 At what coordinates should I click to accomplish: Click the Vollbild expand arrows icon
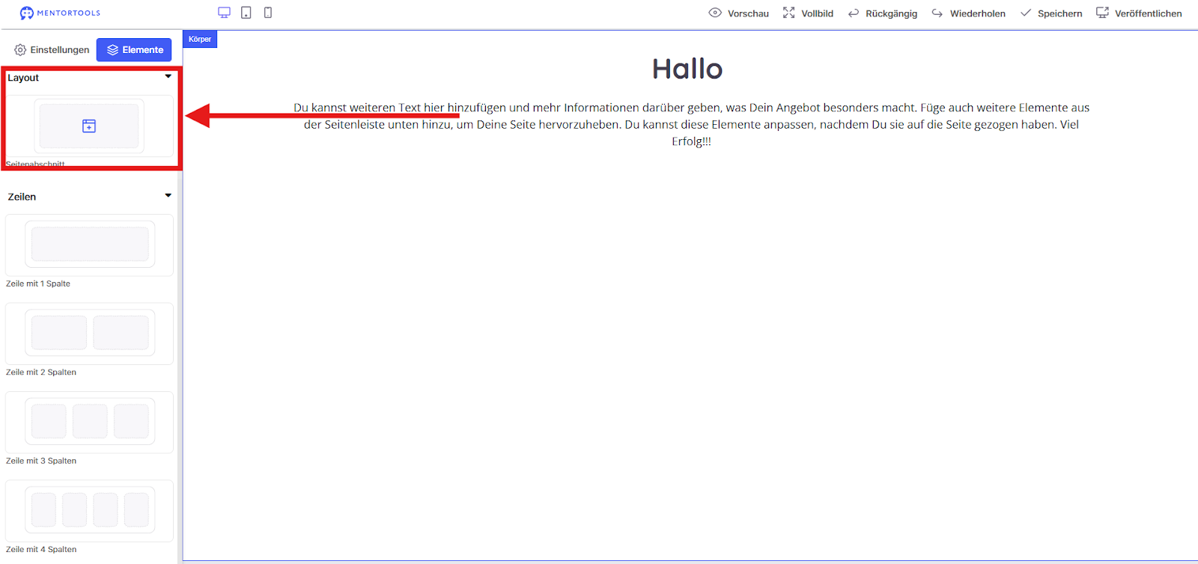[x=788, y=13]
